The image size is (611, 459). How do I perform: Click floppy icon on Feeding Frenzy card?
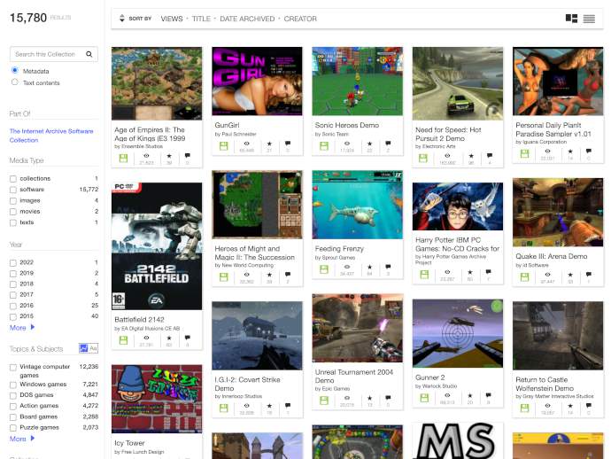coord(324,269)
